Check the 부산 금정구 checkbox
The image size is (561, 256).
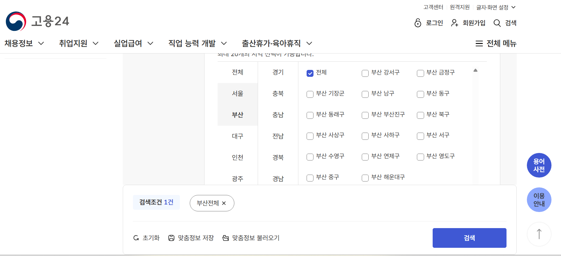point(420,73)
